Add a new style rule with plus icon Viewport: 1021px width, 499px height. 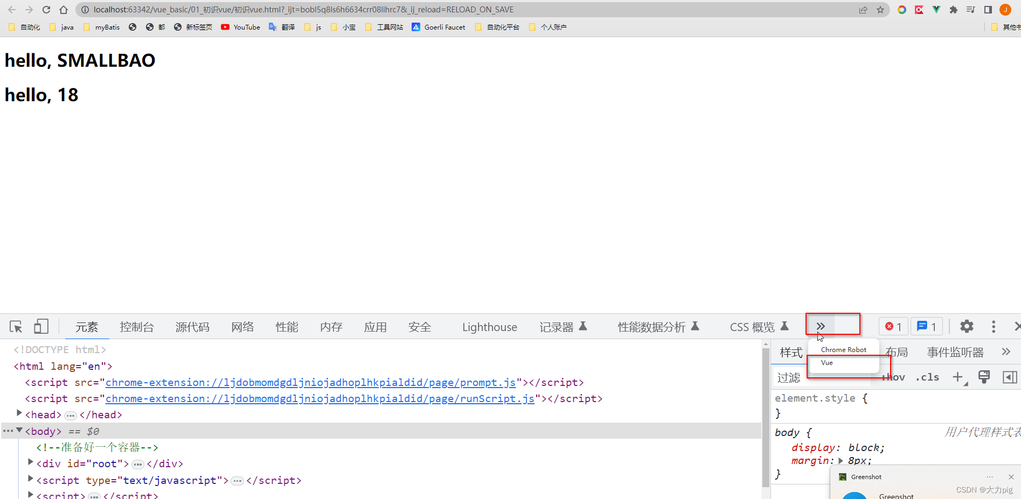coord(959,377)
